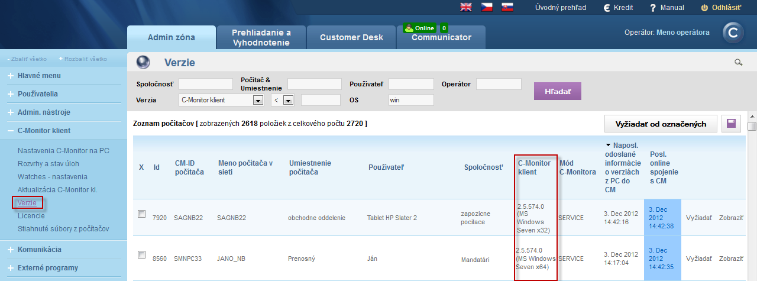
Task: Open the Manual help link
Action: 667,8
